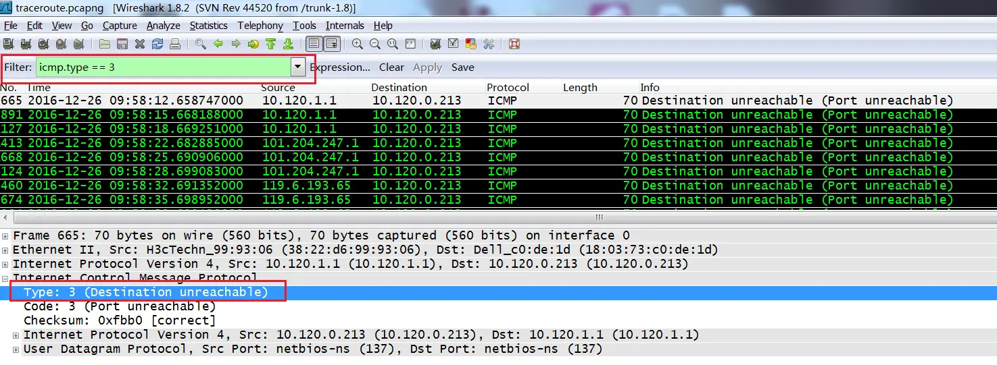The height and width of the screenshot is (365, 997).
Task: Go back in packet history
Action: tap(218, 44)
